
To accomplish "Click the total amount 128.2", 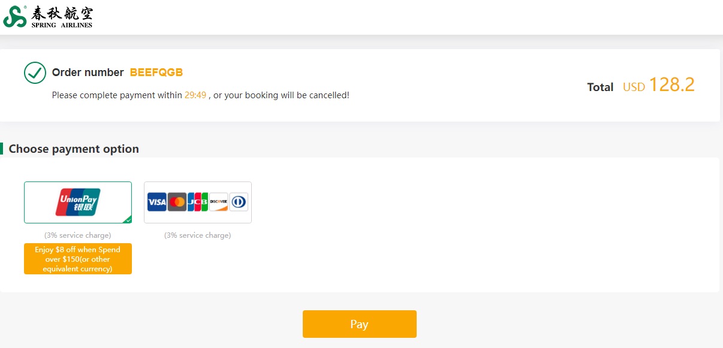I will (x=671, y=85).
